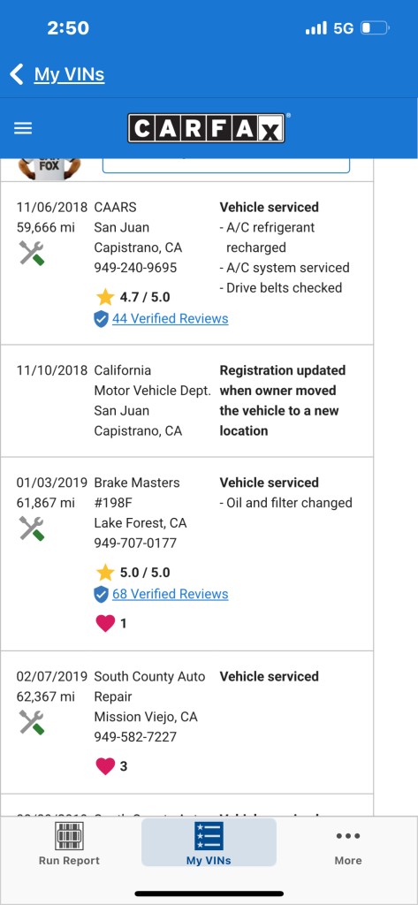Toggle the heart on Brake Masters

pyautogui.click(x=105, y=623)
